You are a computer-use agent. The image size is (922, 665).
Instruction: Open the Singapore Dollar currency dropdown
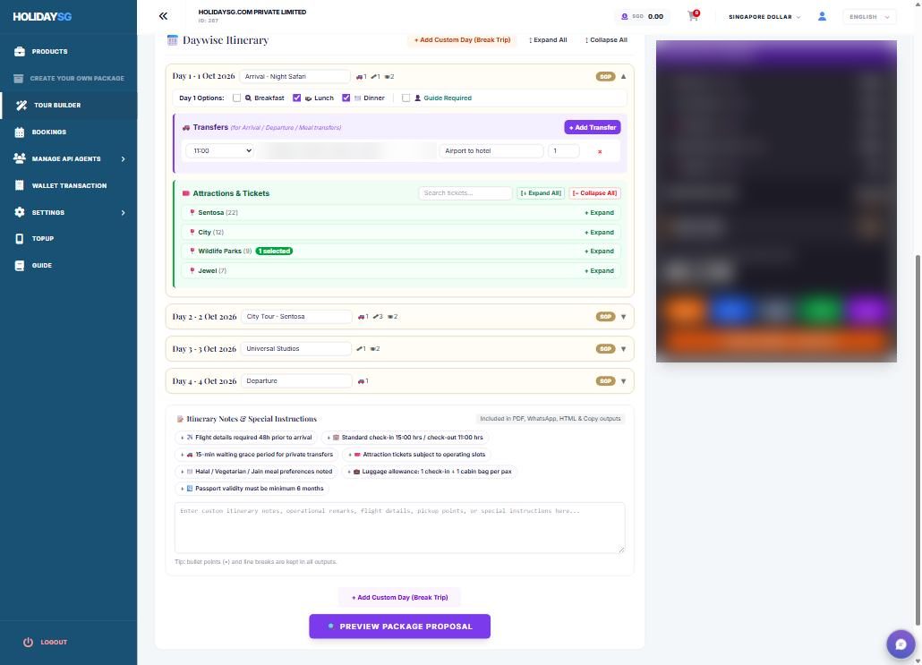click(x=764, y=17)
